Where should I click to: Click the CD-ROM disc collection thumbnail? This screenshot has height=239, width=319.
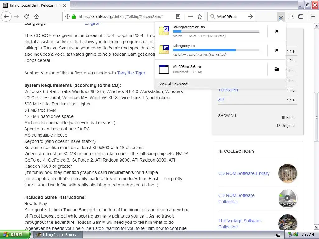point(288,199)
